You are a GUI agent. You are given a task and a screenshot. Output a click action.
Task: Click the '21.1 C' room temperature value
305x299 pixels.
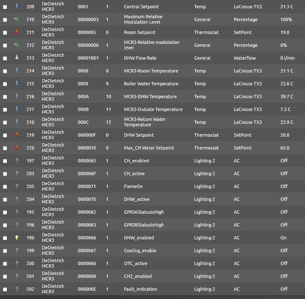pyautogui.click(x=287, y=71)
